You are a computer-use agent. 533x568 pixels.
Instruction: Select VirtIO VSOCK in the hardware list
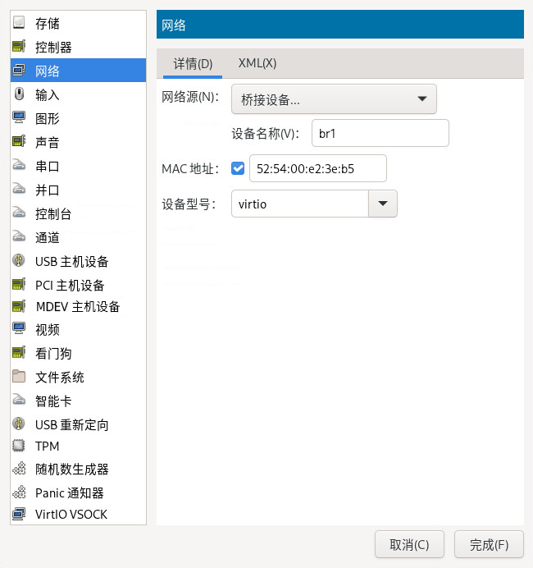tap(71, 515)
